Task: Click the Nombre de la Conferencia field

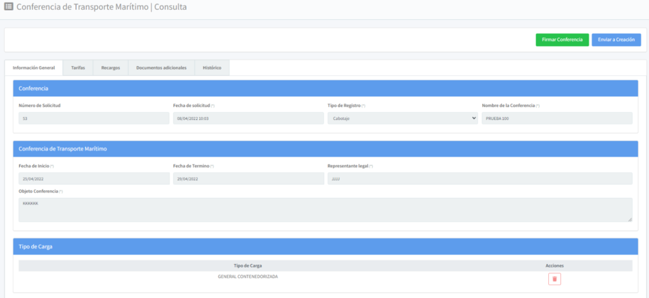Action: [x=557, y=118]
